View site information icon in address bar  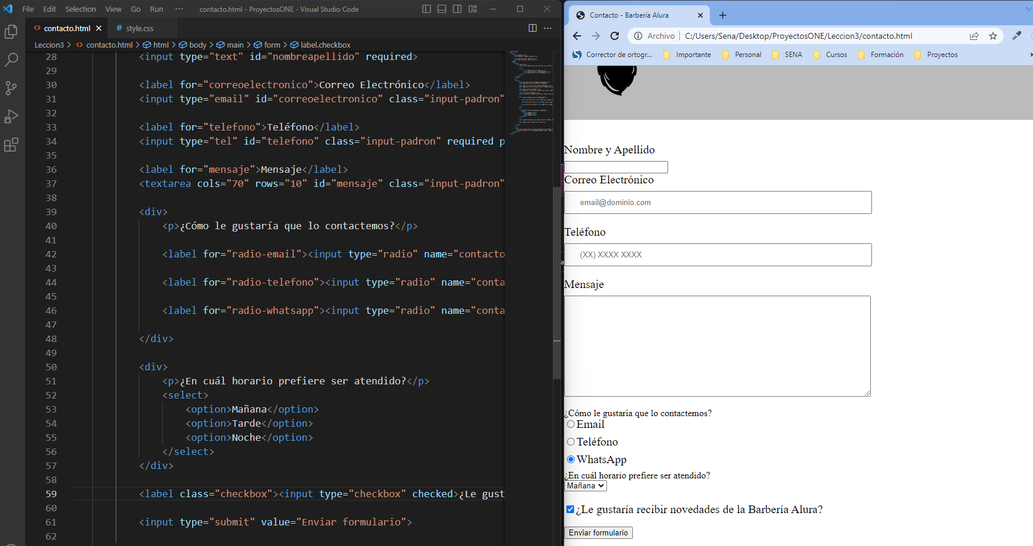pyautogui.click(x=638, y=36)
